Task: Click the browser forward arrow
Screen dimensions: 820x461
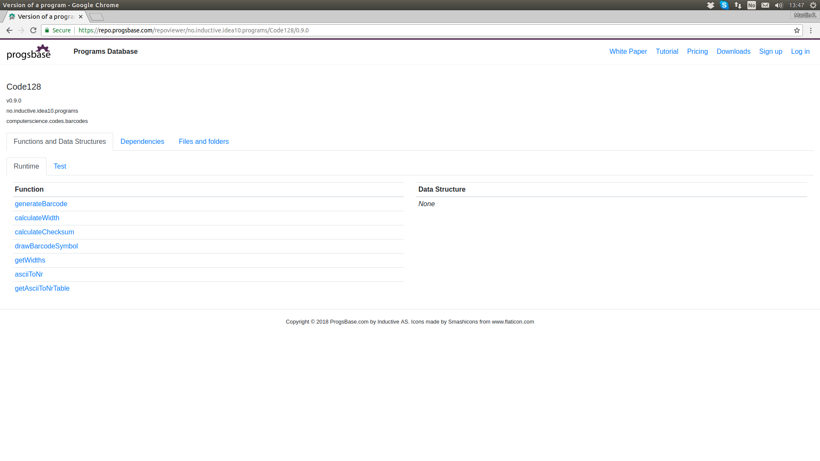Action: 21,30
